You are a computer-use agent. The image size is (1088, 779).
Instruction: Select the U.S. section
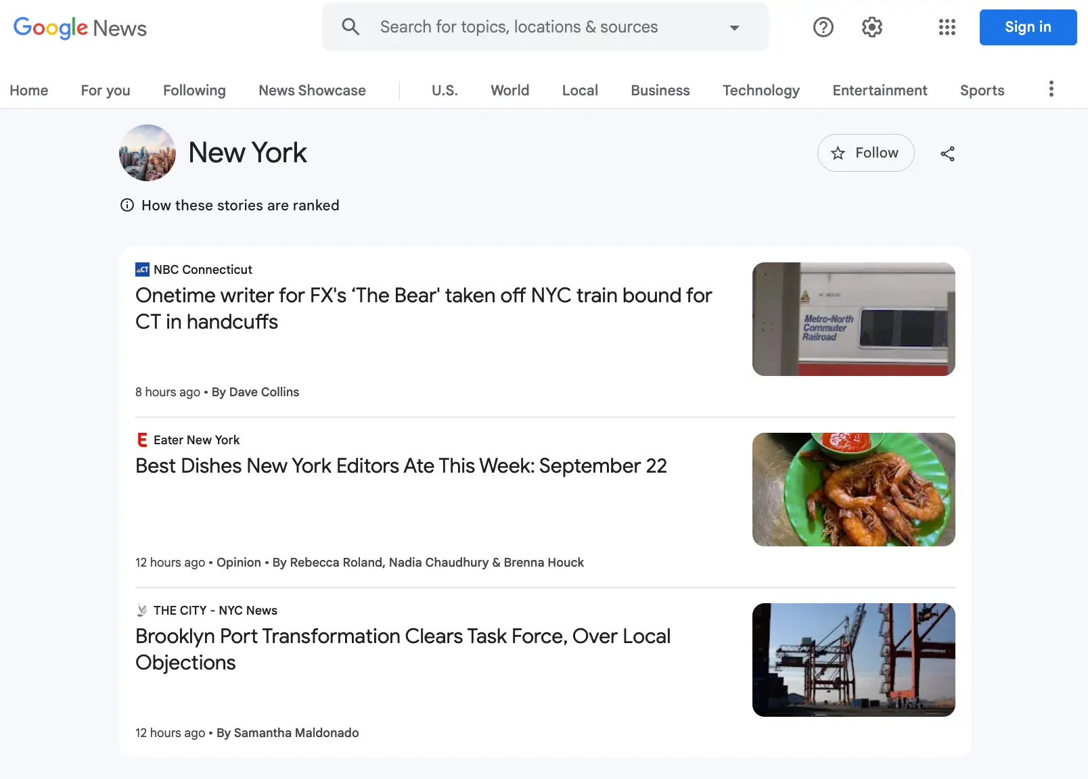(x=445, y=90)
